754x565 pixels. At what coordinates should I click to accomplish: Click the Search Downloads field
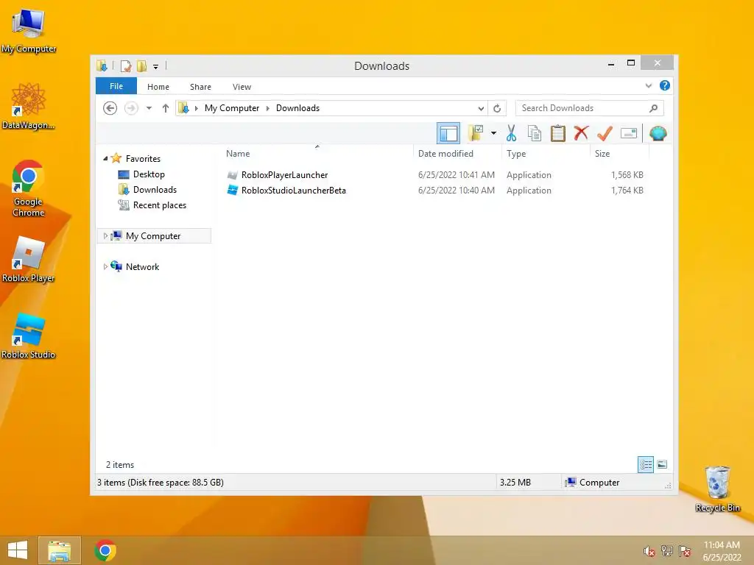pos(589,108)
